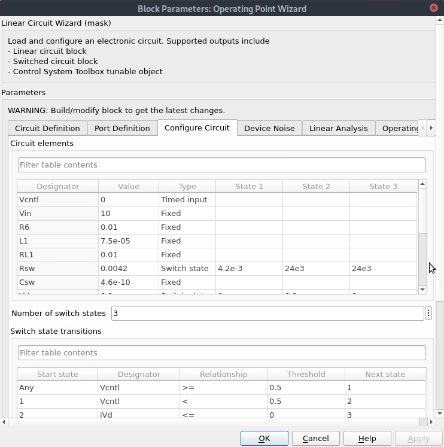Confirm with the OK button
444x447 pixels.
coord(264,438)
